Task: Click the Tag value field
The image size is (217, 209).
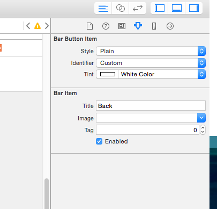Action: pyautogui.click(x=147, y=130)
